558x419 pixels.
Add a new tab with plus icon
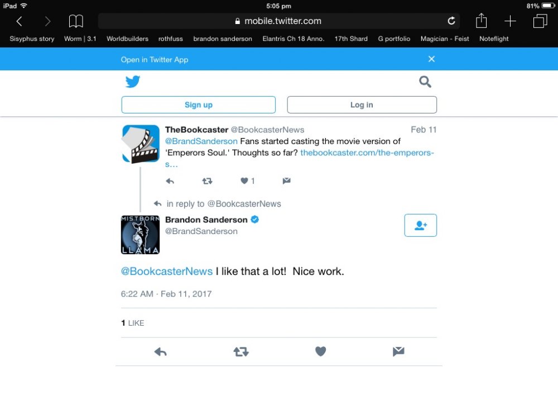pyautogui.click(x=510, y=21)
